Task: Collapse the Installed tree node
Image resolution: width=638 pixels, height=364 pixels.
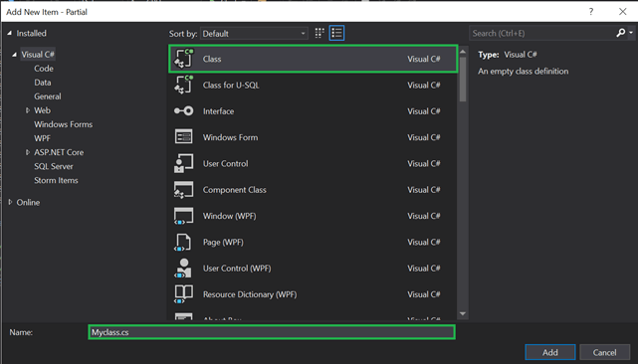Action: pyautogui.click(x=9, y=34)
